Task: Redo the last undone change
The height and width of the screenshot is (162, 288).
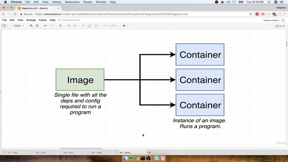Action: click(52, 26)
